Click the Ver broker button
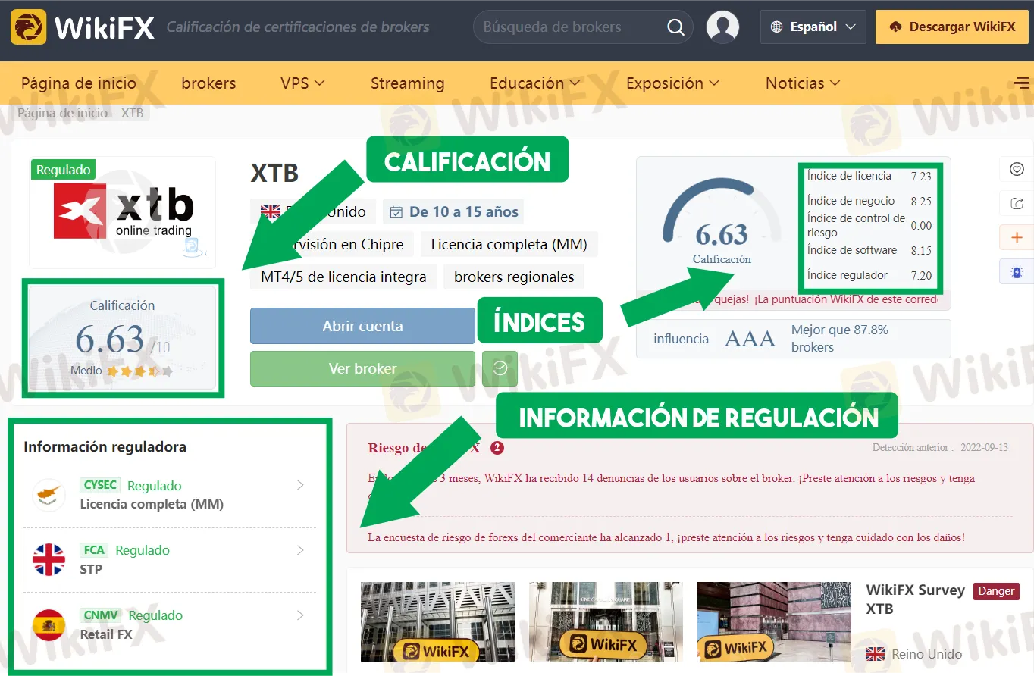Screen dimensions: 1034x676 [x=362, y=368]
